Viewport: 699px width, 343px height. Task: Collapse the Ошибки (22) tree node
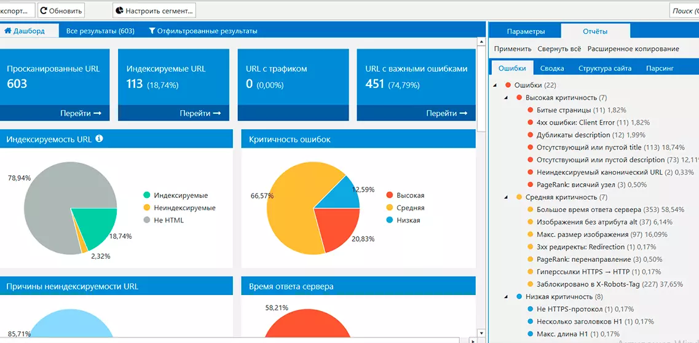[496, 85]
